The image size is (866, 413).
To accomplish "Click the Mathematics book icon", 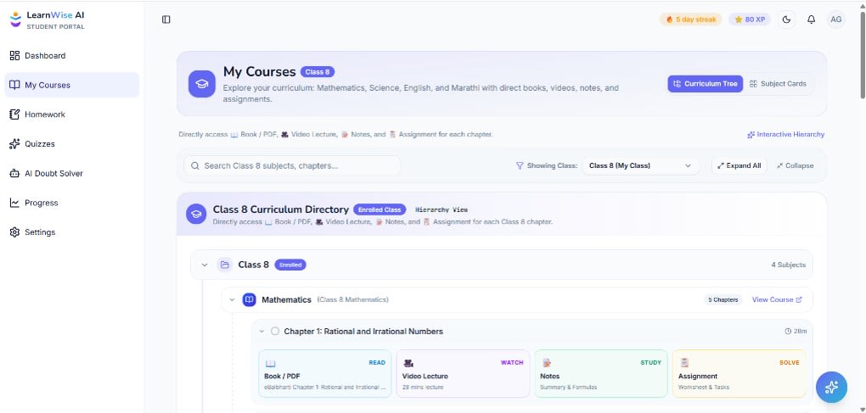I will coord(249,299).
